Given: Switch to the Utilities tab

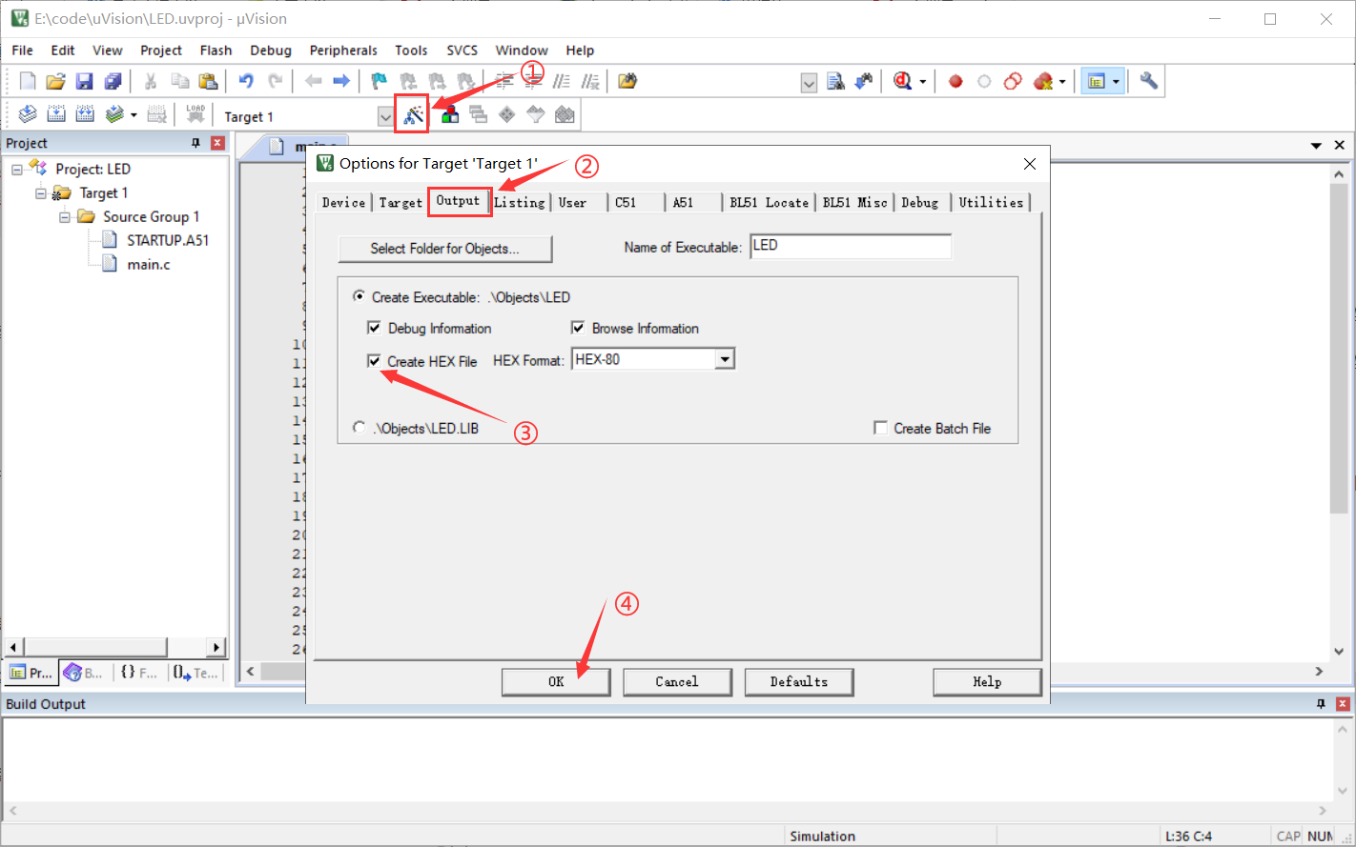Looking at the screenshot, I should [991, 203].
